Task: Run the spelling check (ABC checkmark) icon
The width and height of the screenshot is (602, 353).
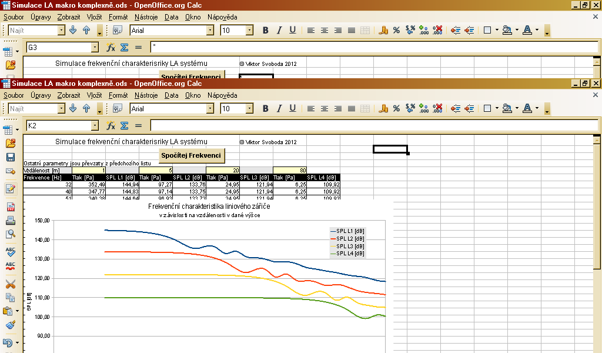Action: [x=10, y=251]
